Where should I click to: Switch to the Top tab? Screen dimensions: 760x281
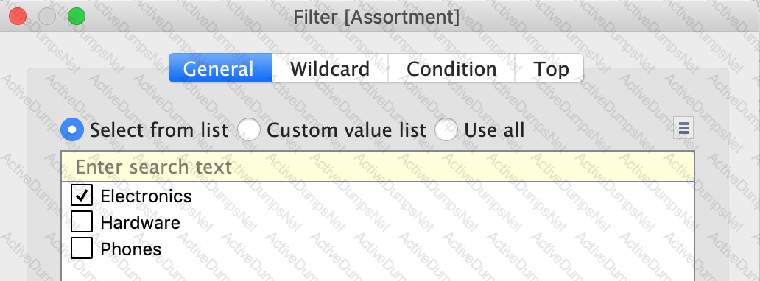pos(549,68)
